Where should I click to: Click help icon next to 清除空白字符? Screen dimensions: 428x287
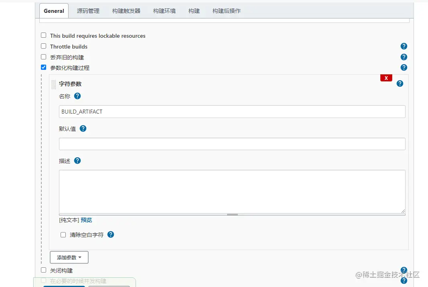(x=111, y=234)
